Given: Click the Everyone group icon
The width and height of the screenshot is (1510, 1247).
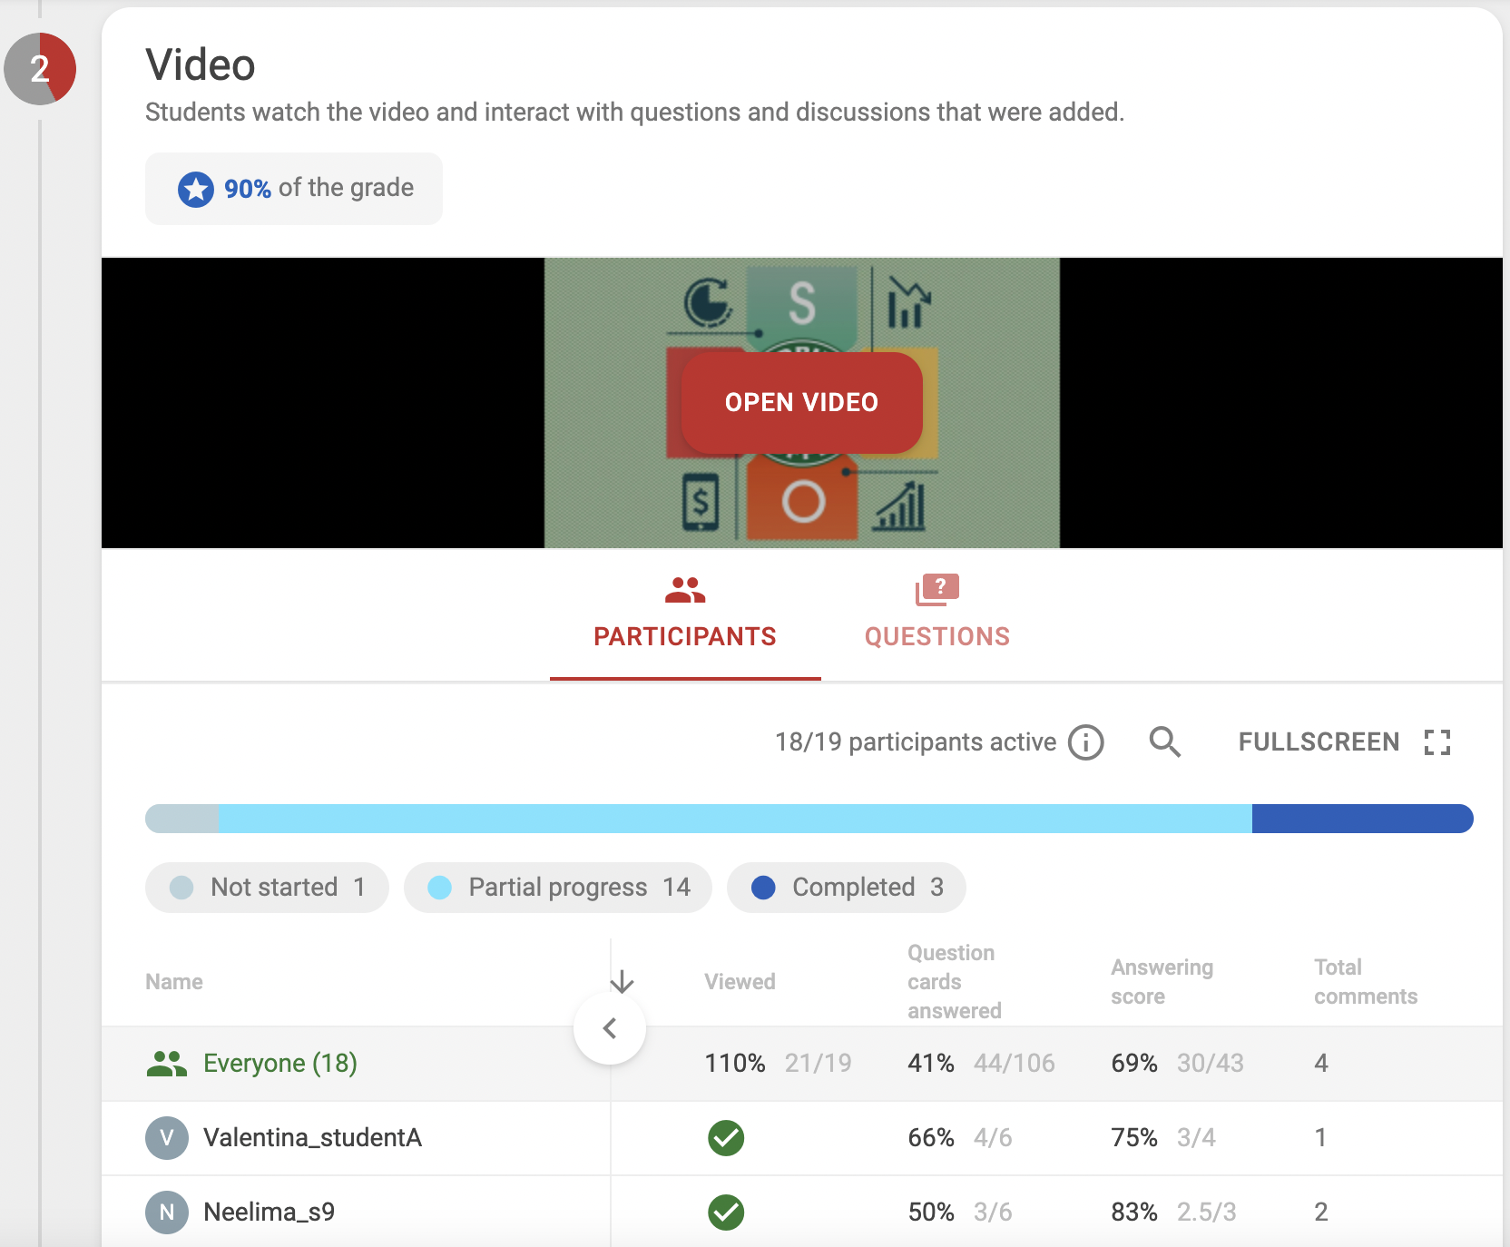Looking at the screenshot, I should 166,1064.
